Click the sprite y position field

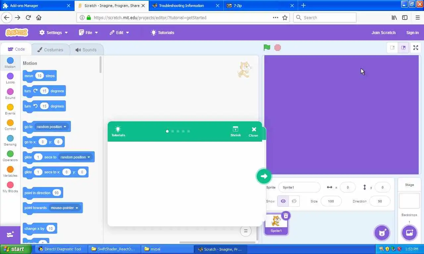coord(382,187)
